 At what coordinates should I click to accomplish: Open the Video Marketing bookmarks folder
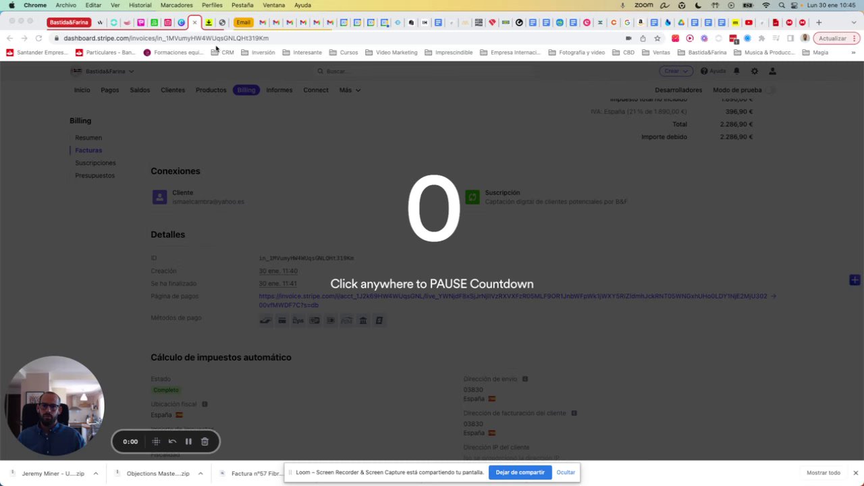click(391, 52)
